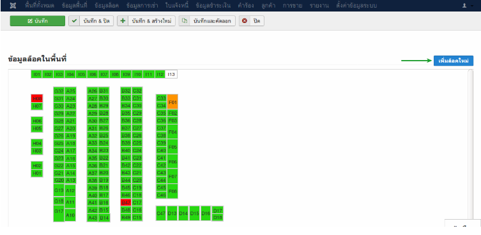Open the ลูกค้า menu
Screen dimensions: 481x235
268,6
